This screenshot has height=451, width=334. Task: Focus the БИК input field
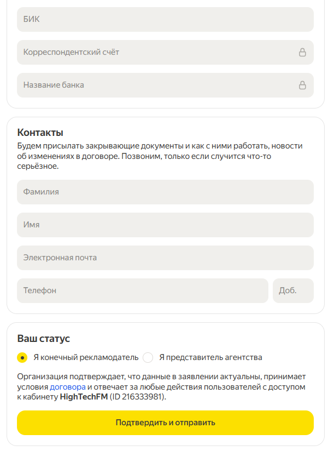tap(165, 20)
